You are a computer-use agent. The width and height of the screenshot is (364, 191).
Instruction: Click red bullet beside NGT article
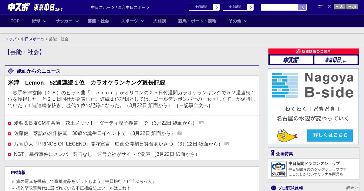[x=9, y=155]
